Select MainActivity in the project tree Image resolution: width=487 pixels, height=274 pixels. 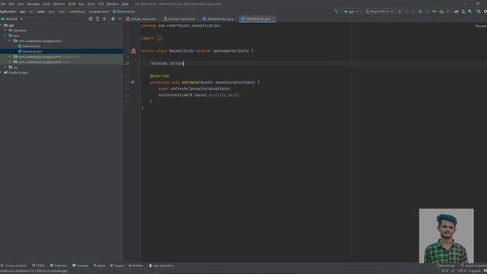[30, 46]
